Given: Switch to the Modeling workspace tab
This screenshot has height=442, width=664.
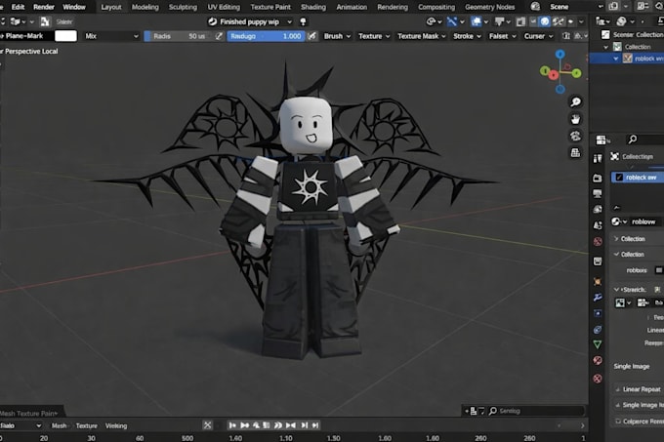Looking at the screenshot, I should (x=145, y=7).
